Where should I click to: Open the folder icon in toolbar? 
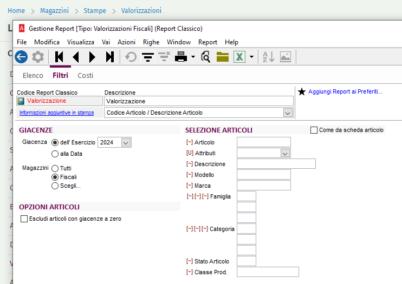(x=223, y=57)
